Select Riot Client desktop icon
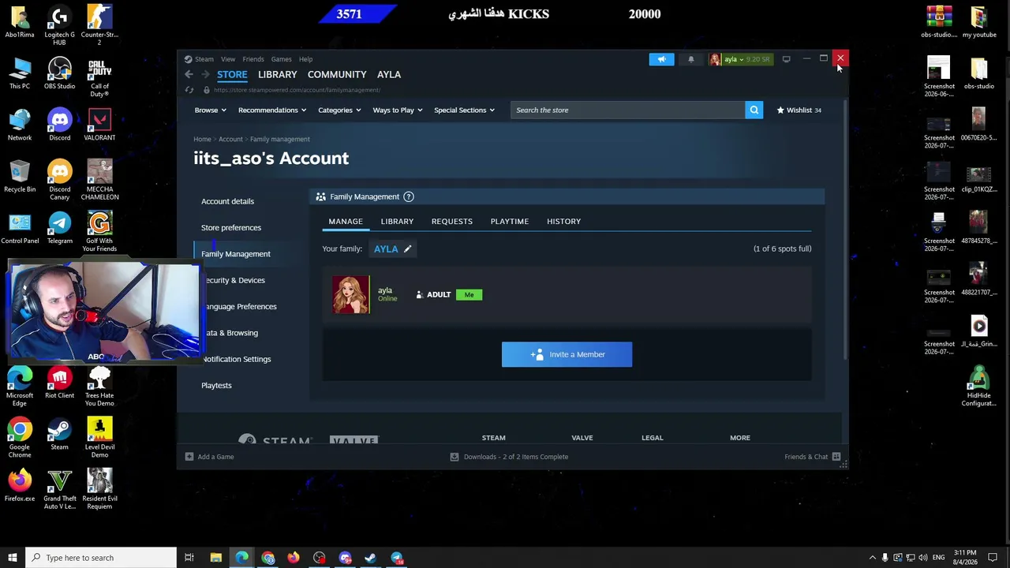Screen dimensions: 1010x568 point(59,383)
